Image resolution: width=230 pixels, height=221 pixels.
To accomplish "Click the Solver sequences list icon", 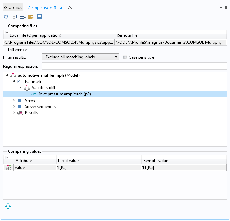I will click(x=20, y=107).
